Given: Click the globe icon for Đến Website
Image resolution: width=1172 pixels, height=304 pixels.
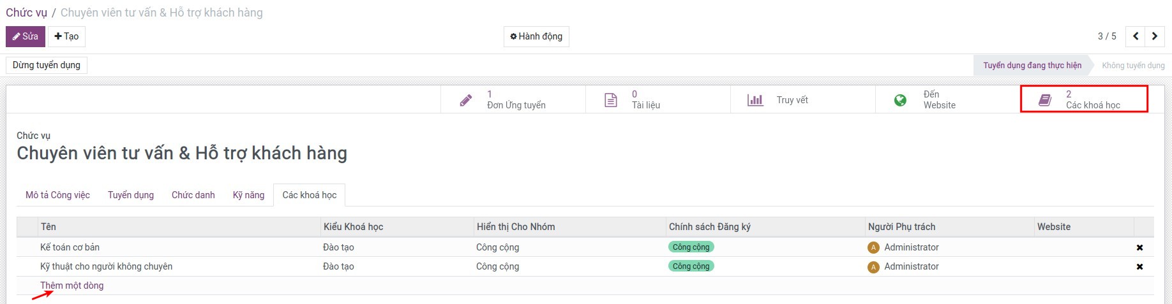Looking at the screenshot, I should (900, 100).
